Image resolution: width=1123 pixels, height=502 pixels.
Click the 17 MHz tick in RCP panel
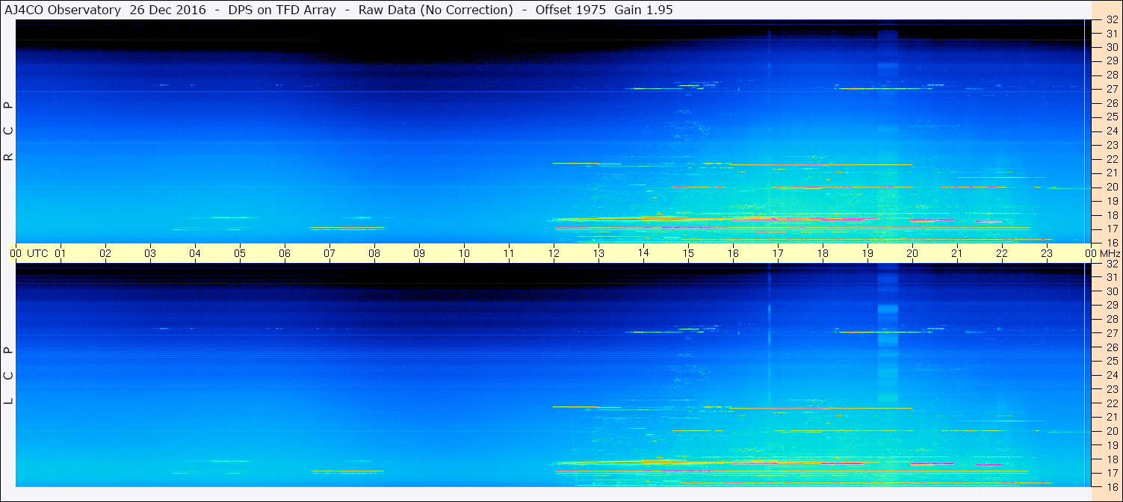pyautogui.click(x=1111, y=229)
